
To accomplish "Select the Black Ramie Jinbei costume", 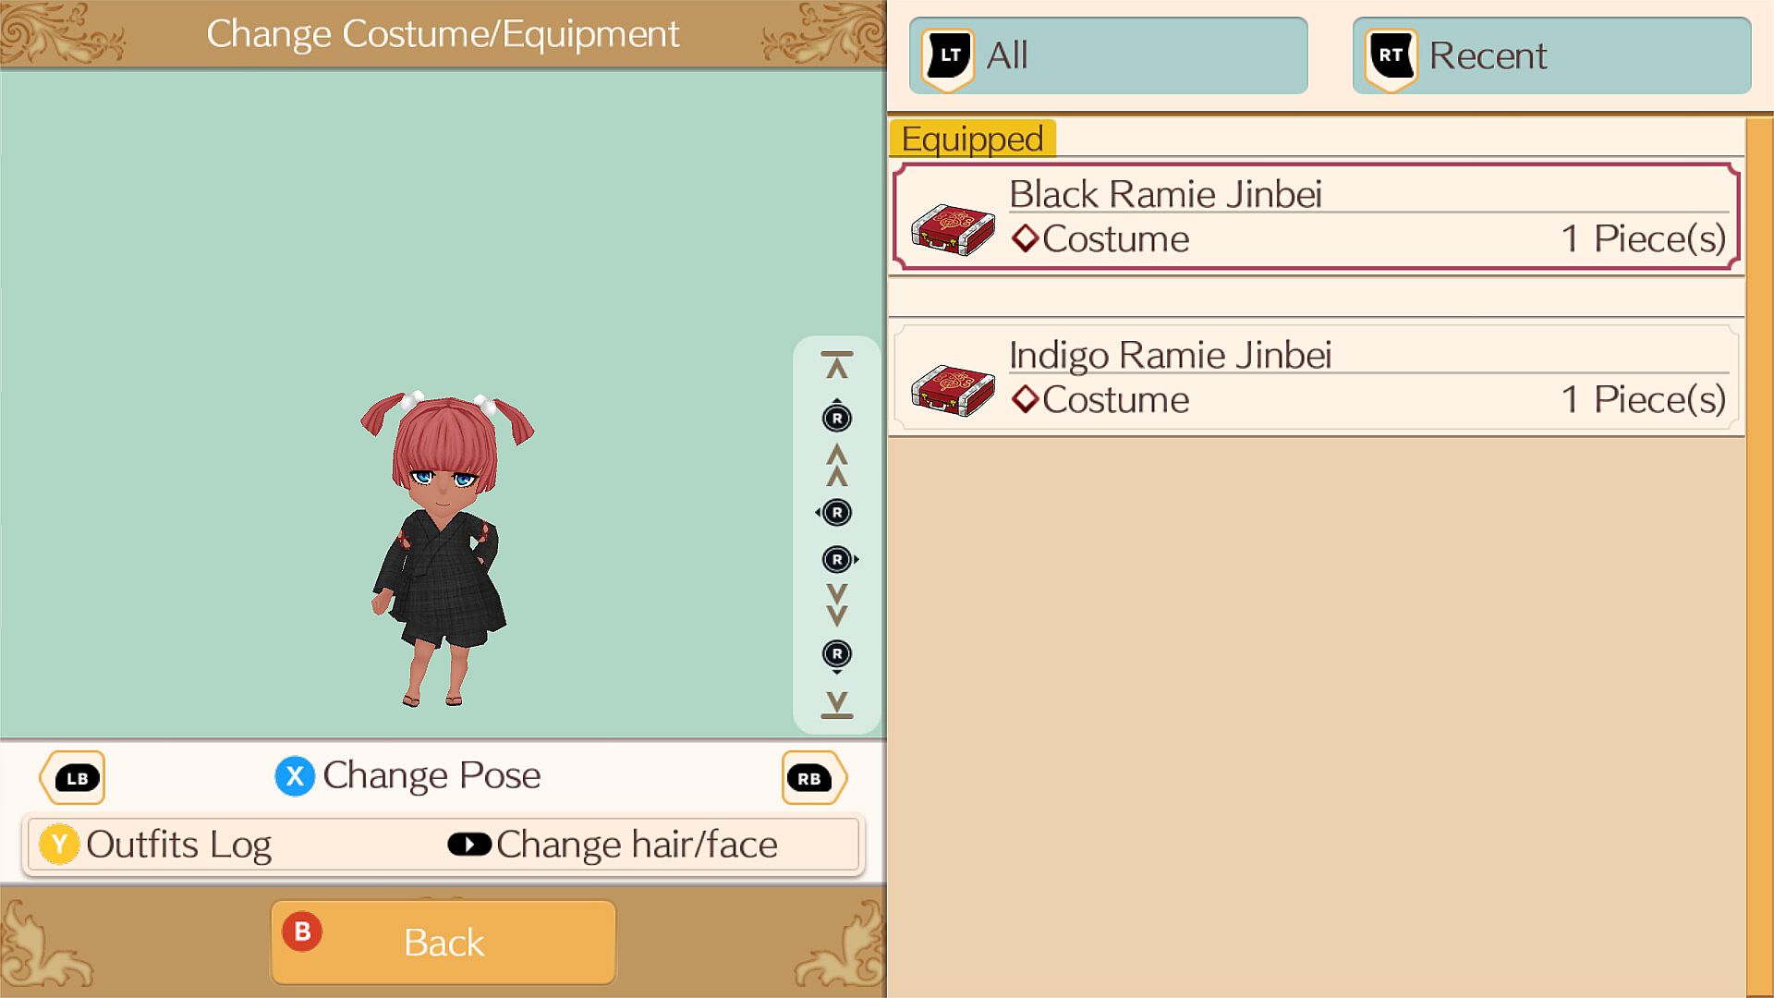I will 1317,217.
